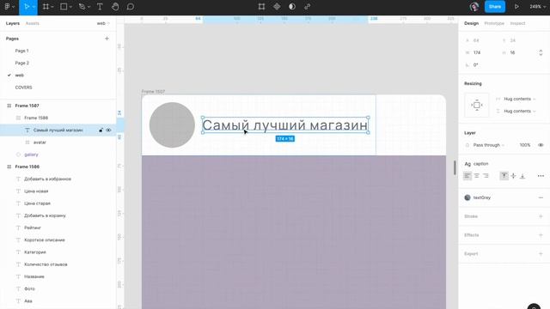Open Pen tool options dropdown arrow
Screen dimensions: 550x309
(89, 7)
